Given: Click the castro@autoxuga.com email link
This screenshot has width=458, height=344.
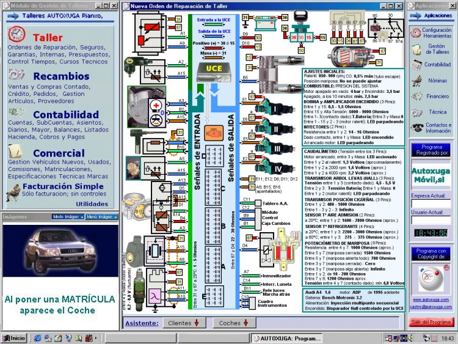Looking at the screenshot, I should pyautogui.click(x=431, y=307).
